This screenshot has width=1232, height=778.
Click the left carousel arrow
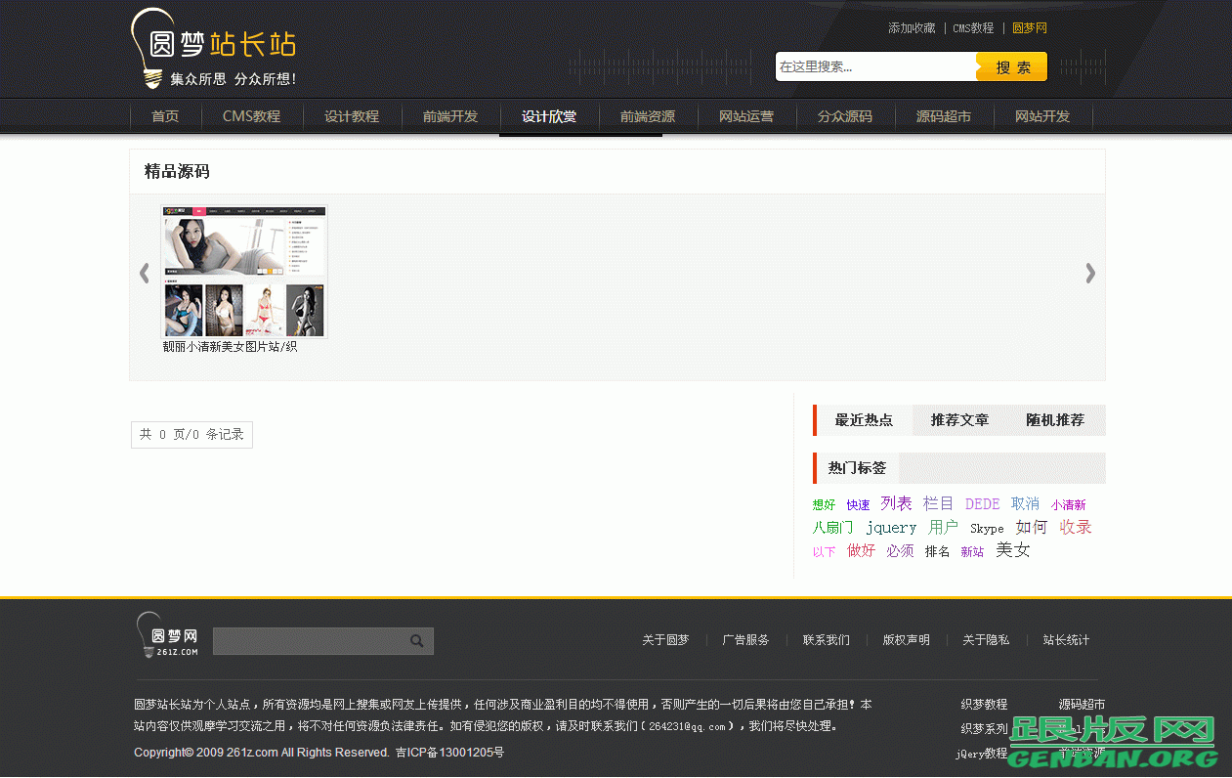(x=144, y=274)
